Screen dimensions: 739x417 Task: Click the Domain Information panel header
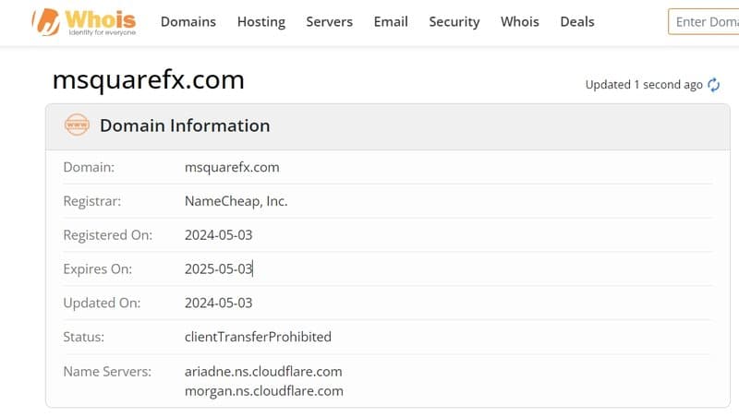pyautogui.click(x=185, y=125)
